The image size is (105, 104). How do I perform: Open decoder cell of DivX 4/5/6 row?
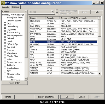[53, 26]
